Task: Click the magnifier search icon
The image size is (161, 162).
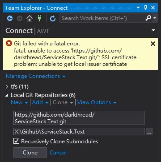Action: pyautogui.click(x=148, y=18)
